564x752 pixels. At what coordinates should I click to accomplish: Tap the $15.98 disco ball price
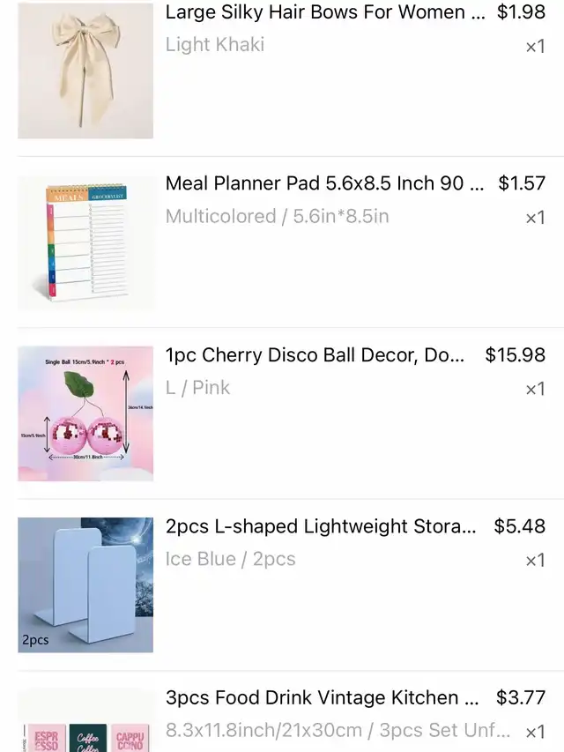tap(515, 355)
